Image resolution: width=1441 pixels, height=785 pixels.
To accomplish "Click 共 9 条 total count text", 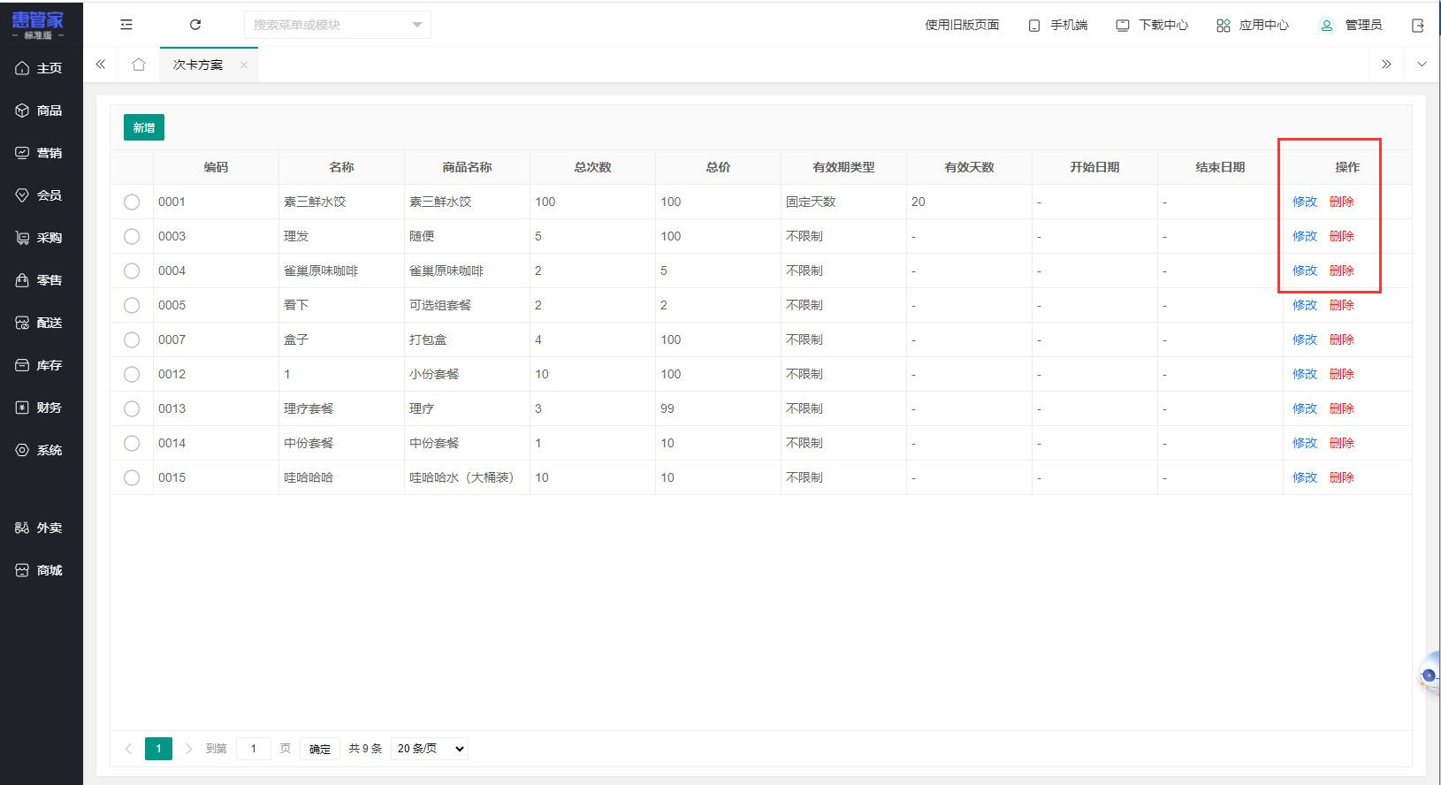I will [365, 749].
